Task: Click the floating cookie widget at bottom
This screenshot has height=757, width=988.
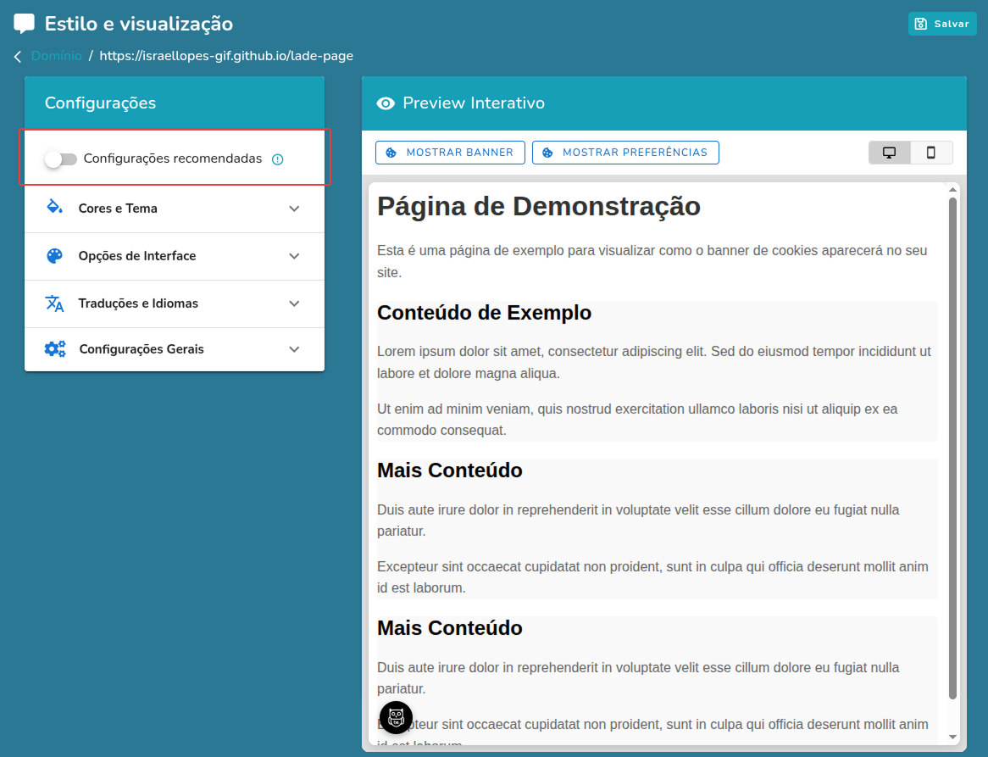Action: [395, 718]
